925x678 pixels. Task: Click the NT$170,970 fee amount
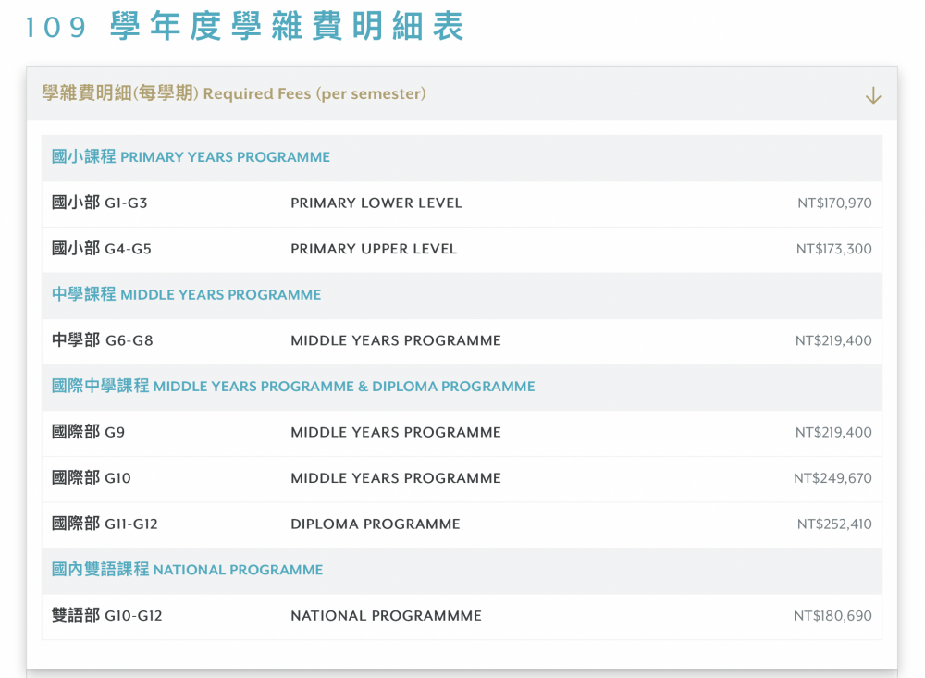click(x=833, y=203)
